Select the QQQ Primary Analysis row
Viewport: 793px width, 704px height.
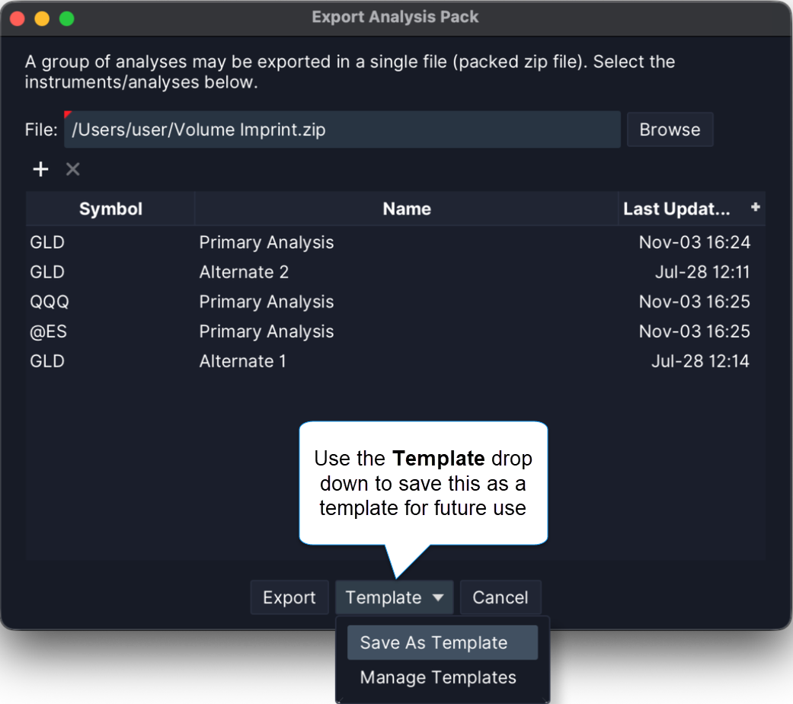point(266,302)
